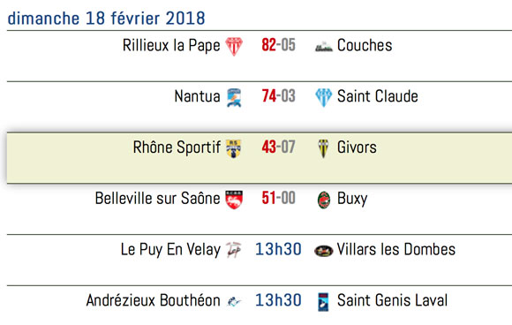Click the Le Puy En Velay logo
The image size is (512, 325).
(234, 250)
